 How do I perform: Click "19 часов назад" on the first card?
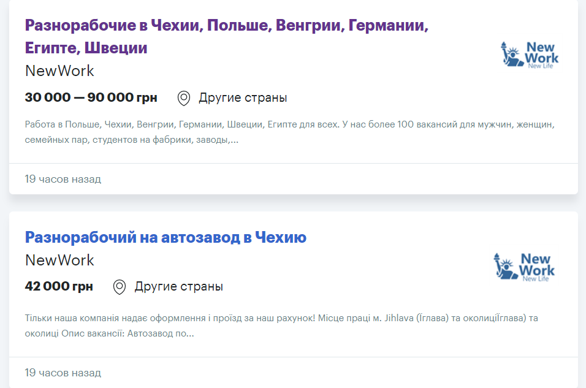(x=63, y=179)
